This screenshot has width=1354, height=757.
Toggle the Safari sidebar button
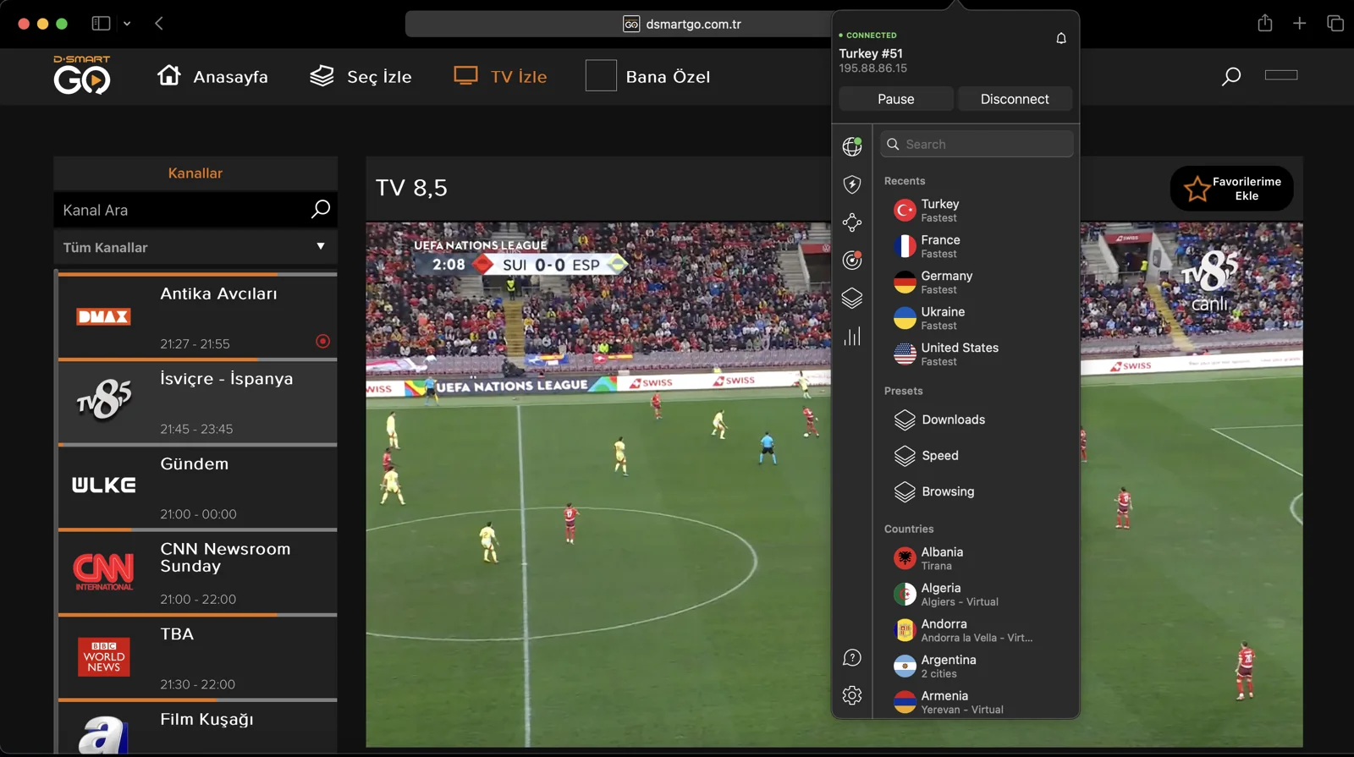[101, 24]
